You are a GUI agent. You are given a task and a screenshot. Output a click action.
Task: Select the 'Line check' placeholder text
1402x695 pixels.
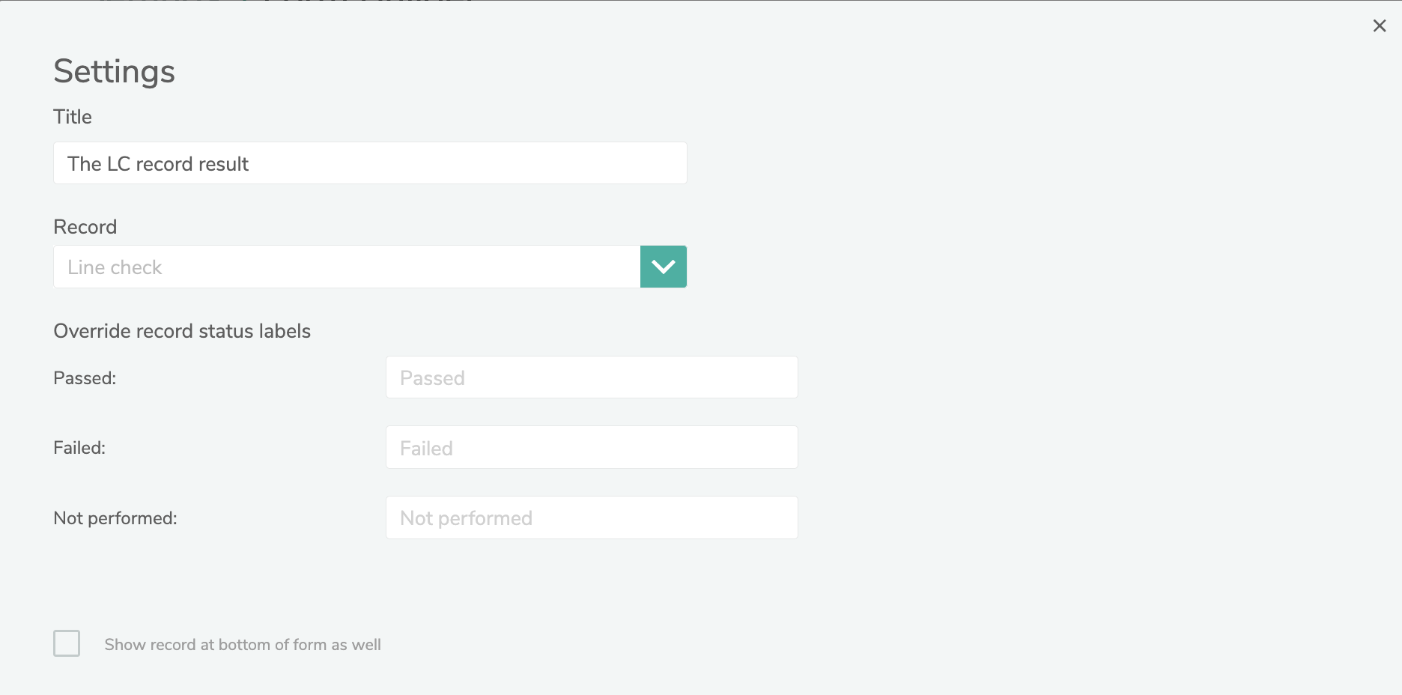point(115,267)
